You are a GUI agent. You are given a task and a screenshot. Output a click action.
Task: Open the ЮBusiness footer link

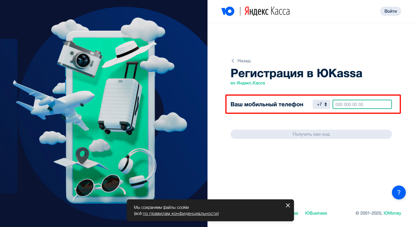pyautogui.click(x=316, y=213)
